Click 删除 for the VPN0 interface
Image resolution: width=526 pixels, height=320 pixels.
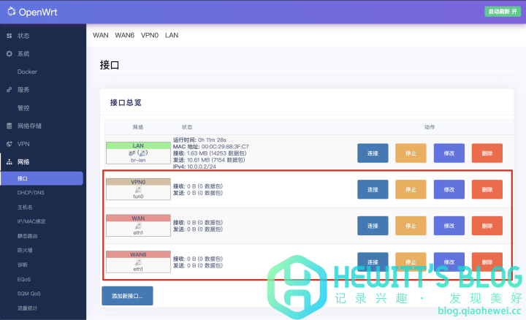(487, 189)
